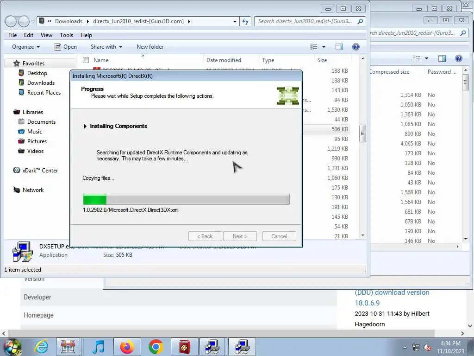
Task: Click the Next button in DirectX setup
Action: click(240, 236)
